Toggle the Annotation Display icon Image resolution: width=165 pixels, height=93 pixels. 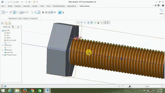tap(105, 22)
